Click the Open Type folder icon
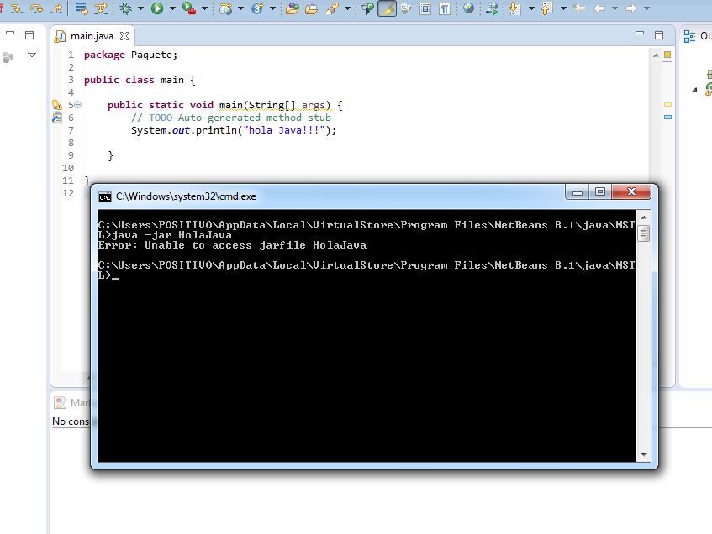 click(x=293, y=8)
